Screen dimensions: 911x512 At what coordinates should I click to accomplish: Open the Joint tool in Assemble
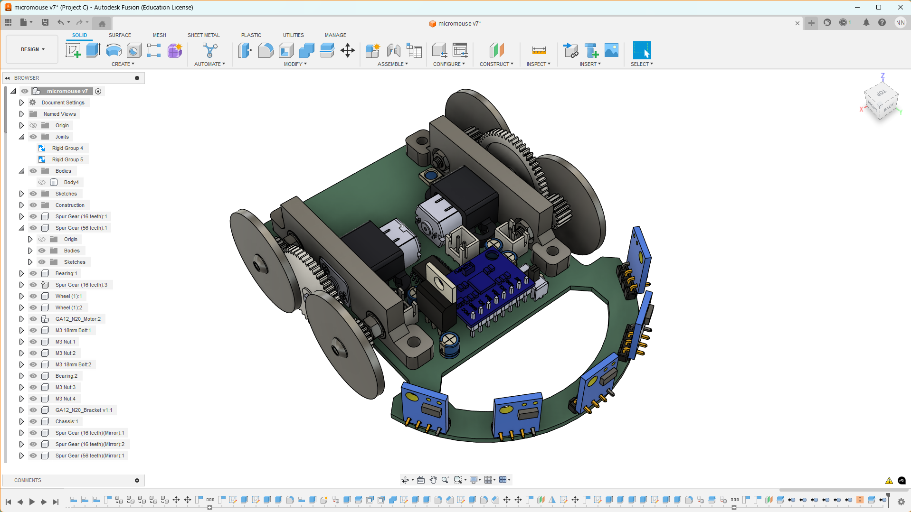point(393,50)
